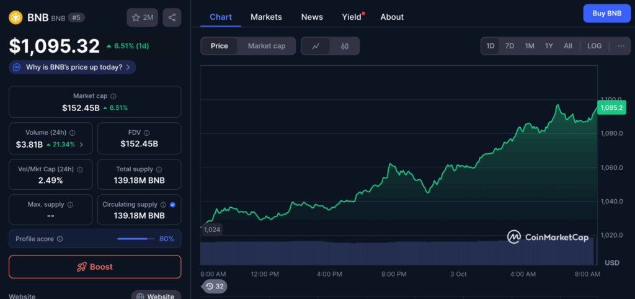This screenshot has width=635, height=299.
Task: Open the News tab
Action: [x=312, y=17]
